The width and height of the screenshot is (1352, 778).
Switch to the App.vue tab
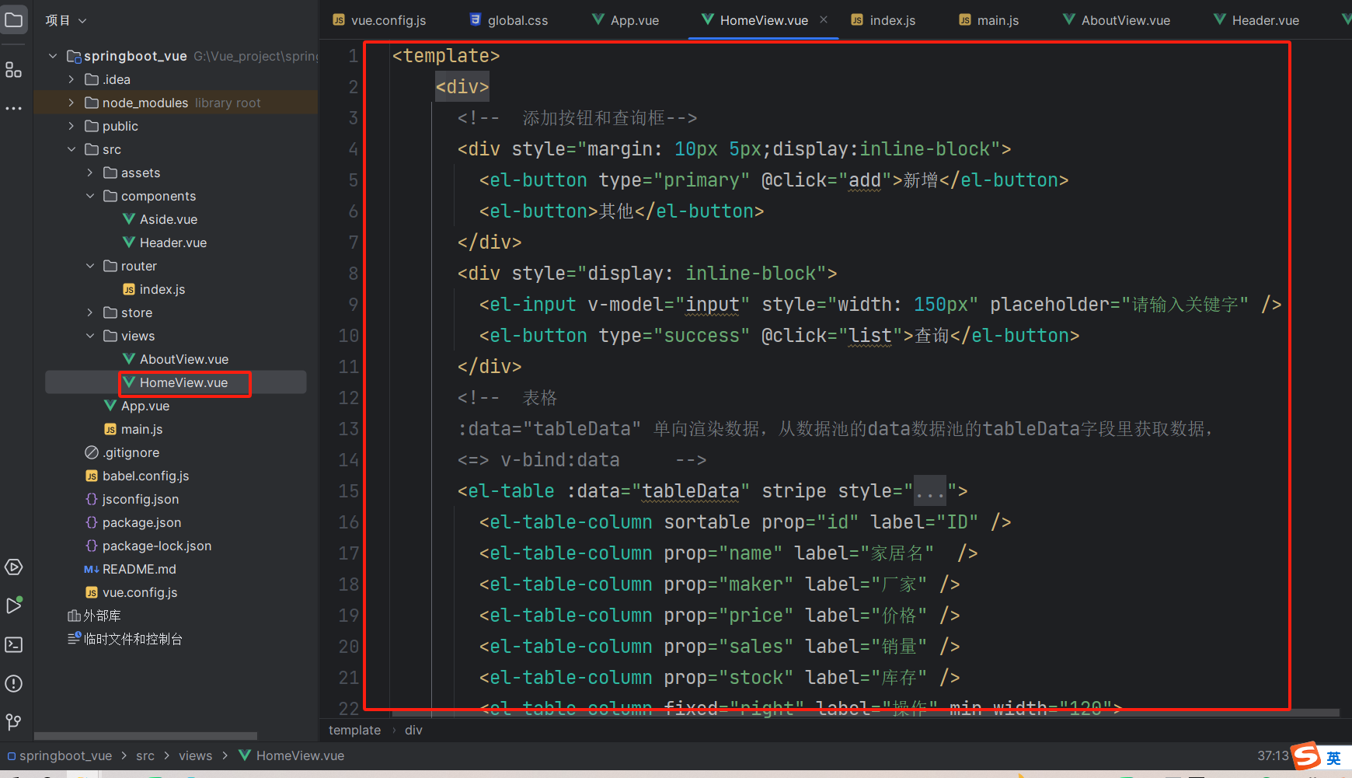pos(625,20)
